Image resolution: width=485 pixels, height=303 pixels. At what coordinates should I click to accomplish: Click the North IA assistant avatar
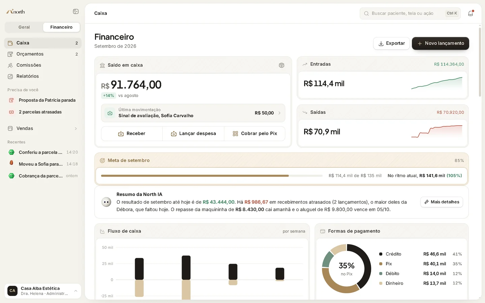point(106,202)
